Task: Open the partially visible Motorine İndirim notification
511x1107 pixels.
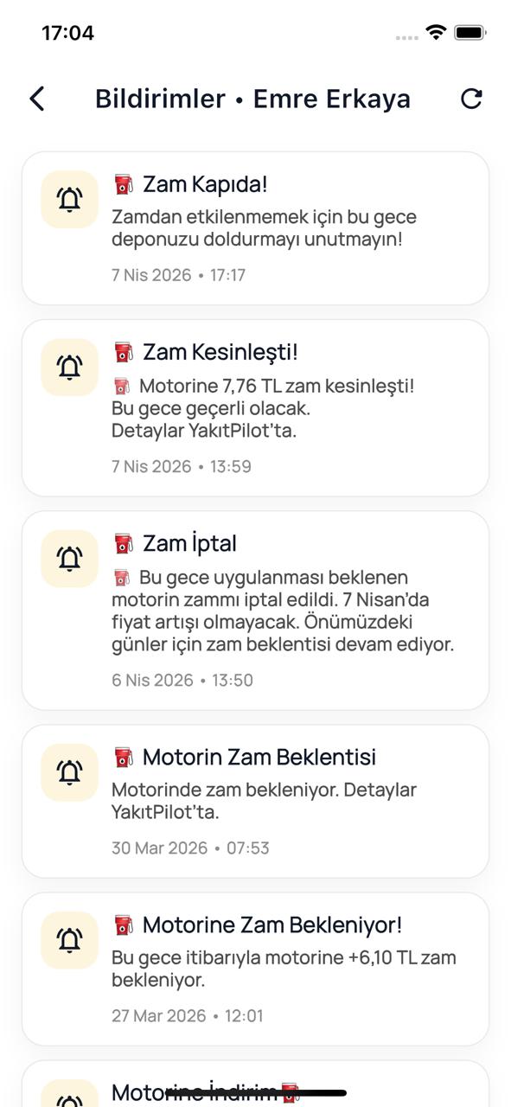Action: click(x=255, y=1084)
